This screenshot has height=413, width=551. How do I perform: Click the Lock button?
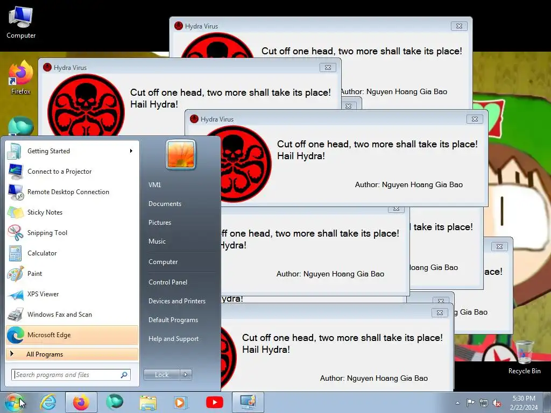tap(162, 375)
